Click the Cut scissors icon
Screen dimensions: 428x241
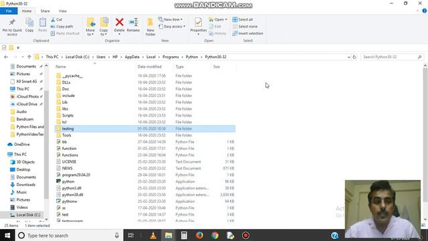(x=53, y=19)
